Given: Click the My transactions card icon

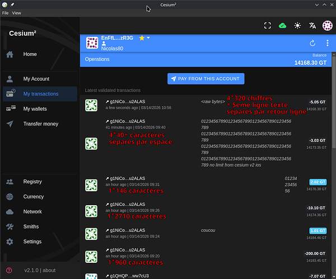Looking at the screenshot, I should (11, 93).
